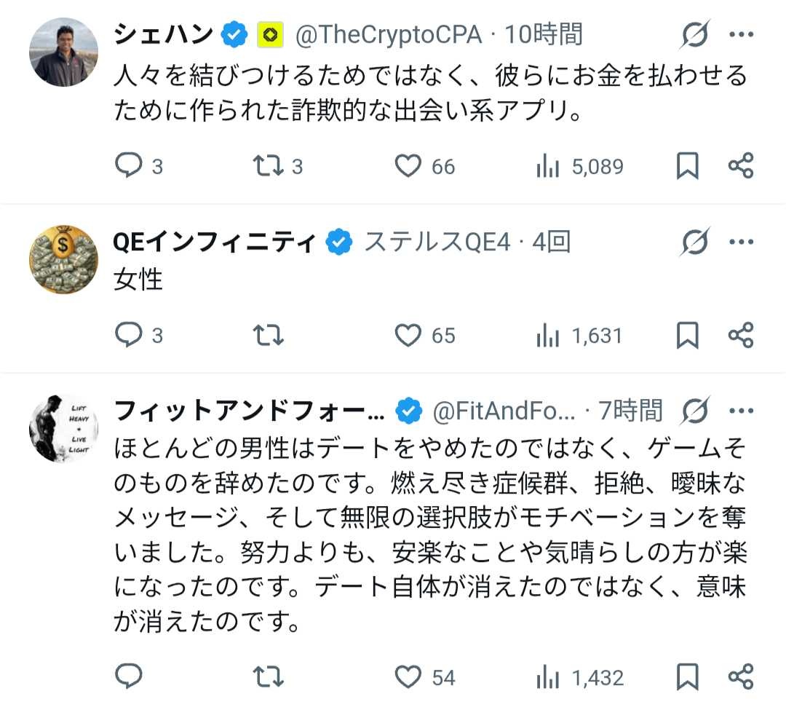Open シェハン's profile avatar
Viewport: 786px width, 707px height.
tap(63, 52)
